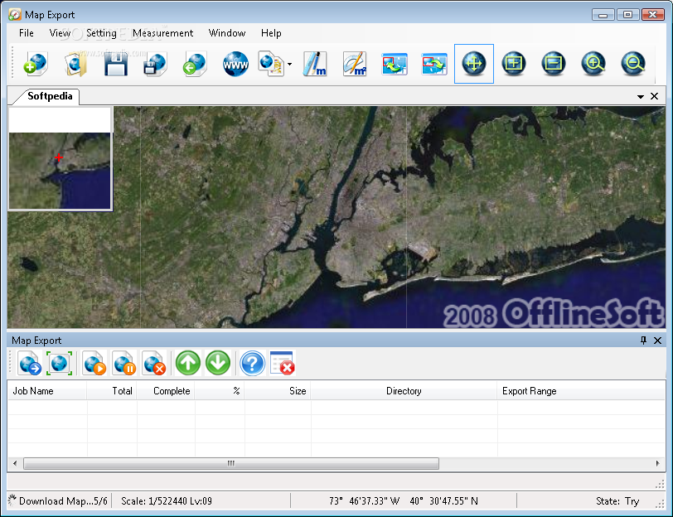Viewport: 673px width, 517px height.
Task: Click the magnifier zoom-in icon
Action: coord(593,64)
